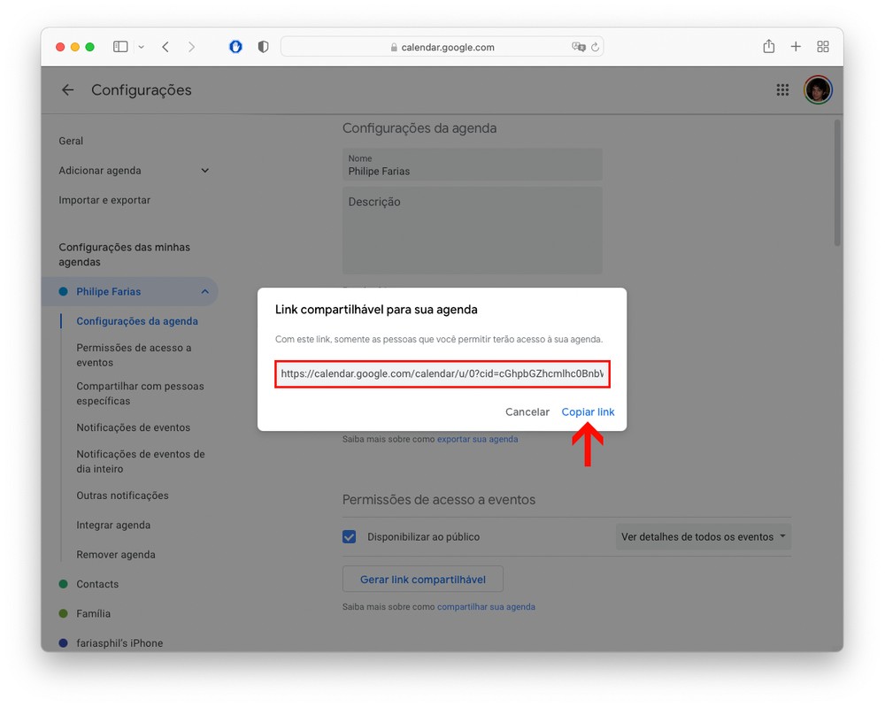The height and width of the screenshot is (707, 885).
Task: Show the tab overview grid icon
Action: [823, 46]
